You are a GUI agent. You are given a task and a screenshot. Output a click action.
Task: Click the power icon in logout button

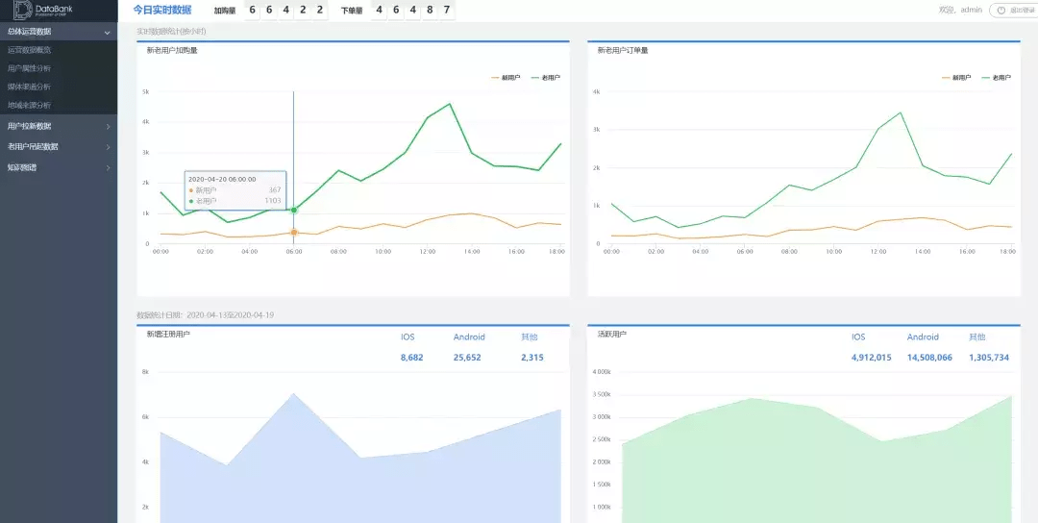(1001, 10)
